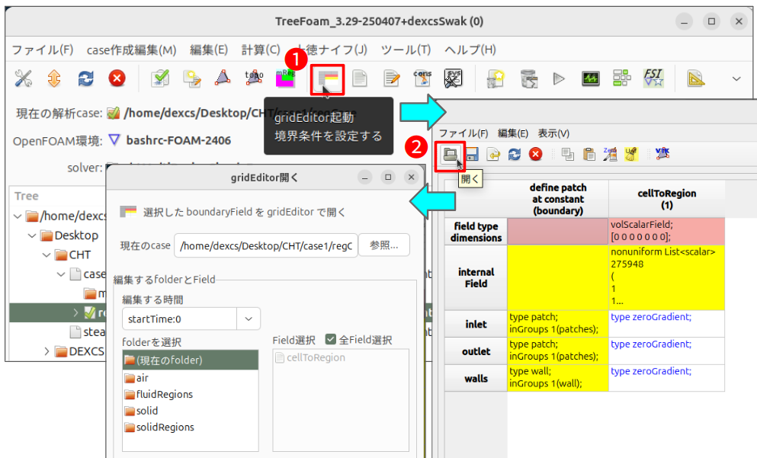Click the yellow broom icon in gridEditor

pos(631,155)
